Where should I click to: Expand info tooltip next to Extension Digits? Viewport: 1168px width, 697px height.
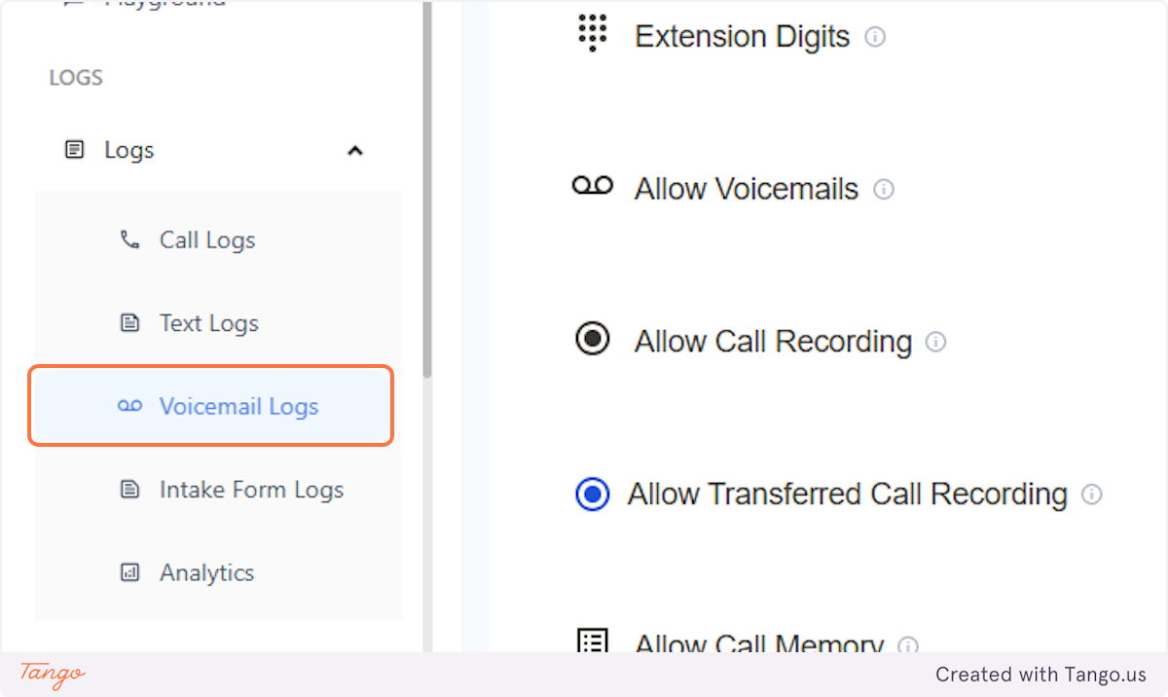(x=875, y=37)
